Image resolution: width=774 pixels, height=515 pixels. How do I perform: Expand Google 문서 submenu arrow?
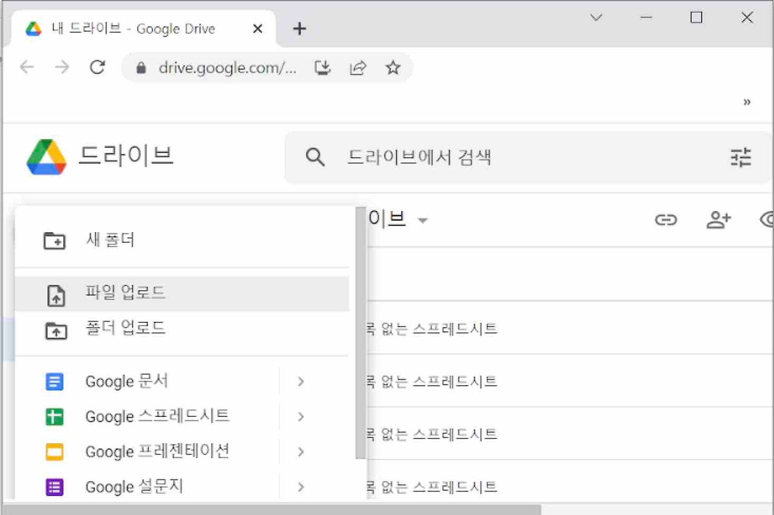coord(301,381)
